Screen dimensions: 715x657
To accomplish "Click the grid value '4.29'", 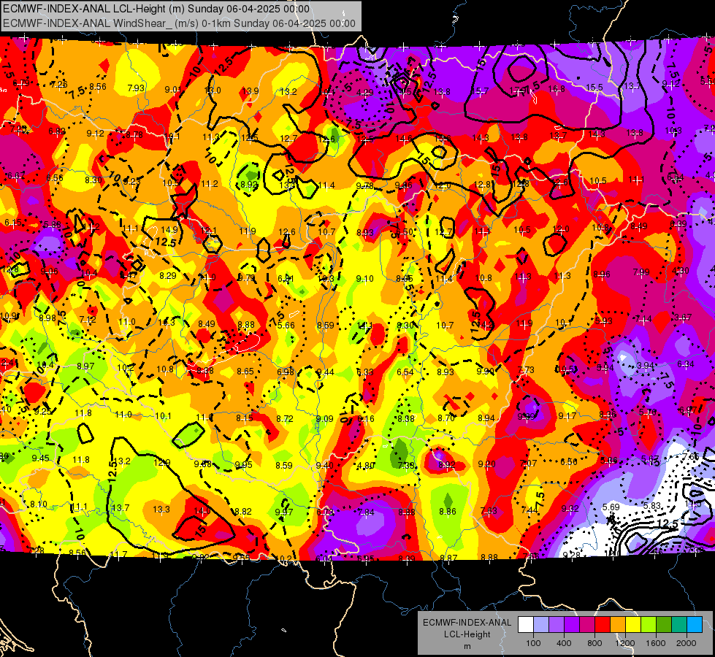I will point(364,93).
